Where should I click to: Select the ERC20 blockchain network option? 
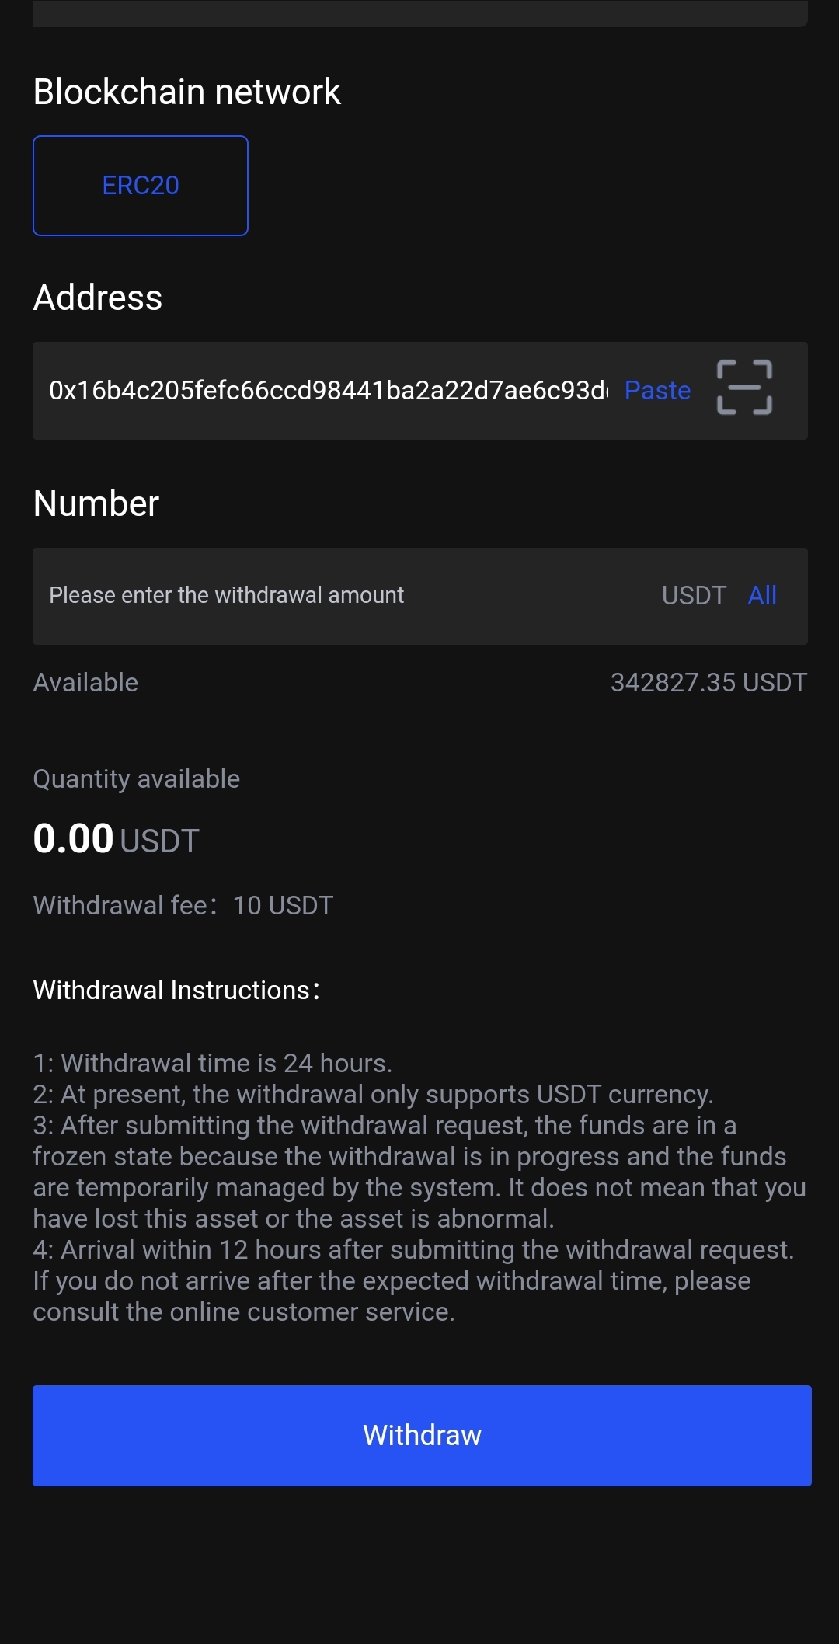tap(141, 186)
